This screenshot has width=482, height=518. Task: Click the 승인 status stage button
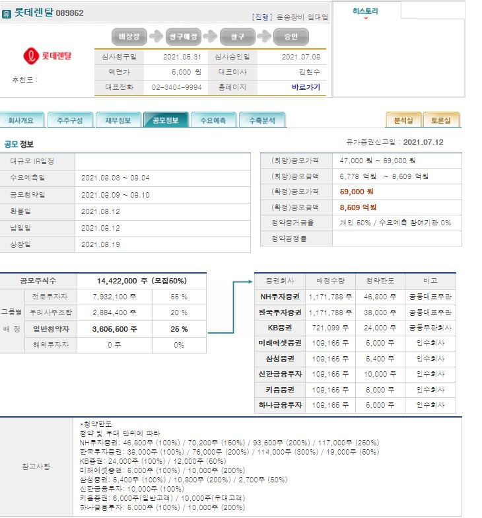click(x=291, y=36)
